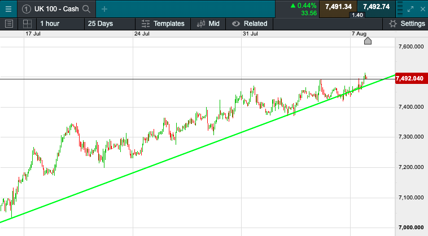Open the 25 Days range dropdown

110,24
